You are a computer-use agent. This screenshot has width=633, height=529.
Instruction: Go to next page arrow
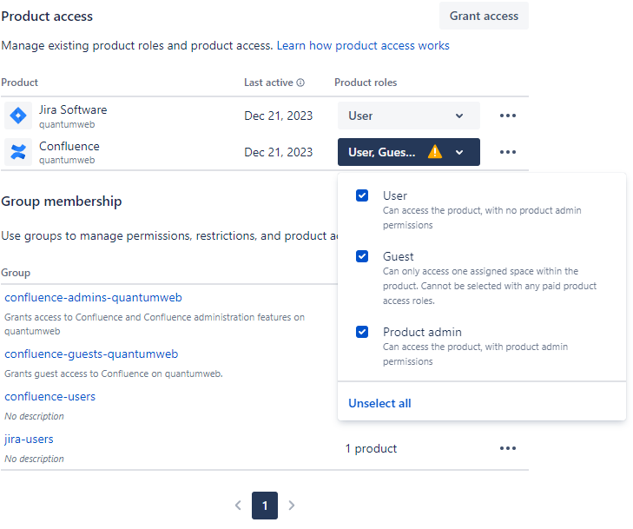[x=292, y=506]
